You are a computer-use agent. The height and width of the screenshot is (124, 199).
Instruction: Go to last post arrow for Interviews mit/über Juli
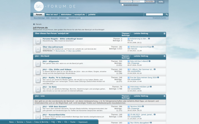(x=151, y=87)
